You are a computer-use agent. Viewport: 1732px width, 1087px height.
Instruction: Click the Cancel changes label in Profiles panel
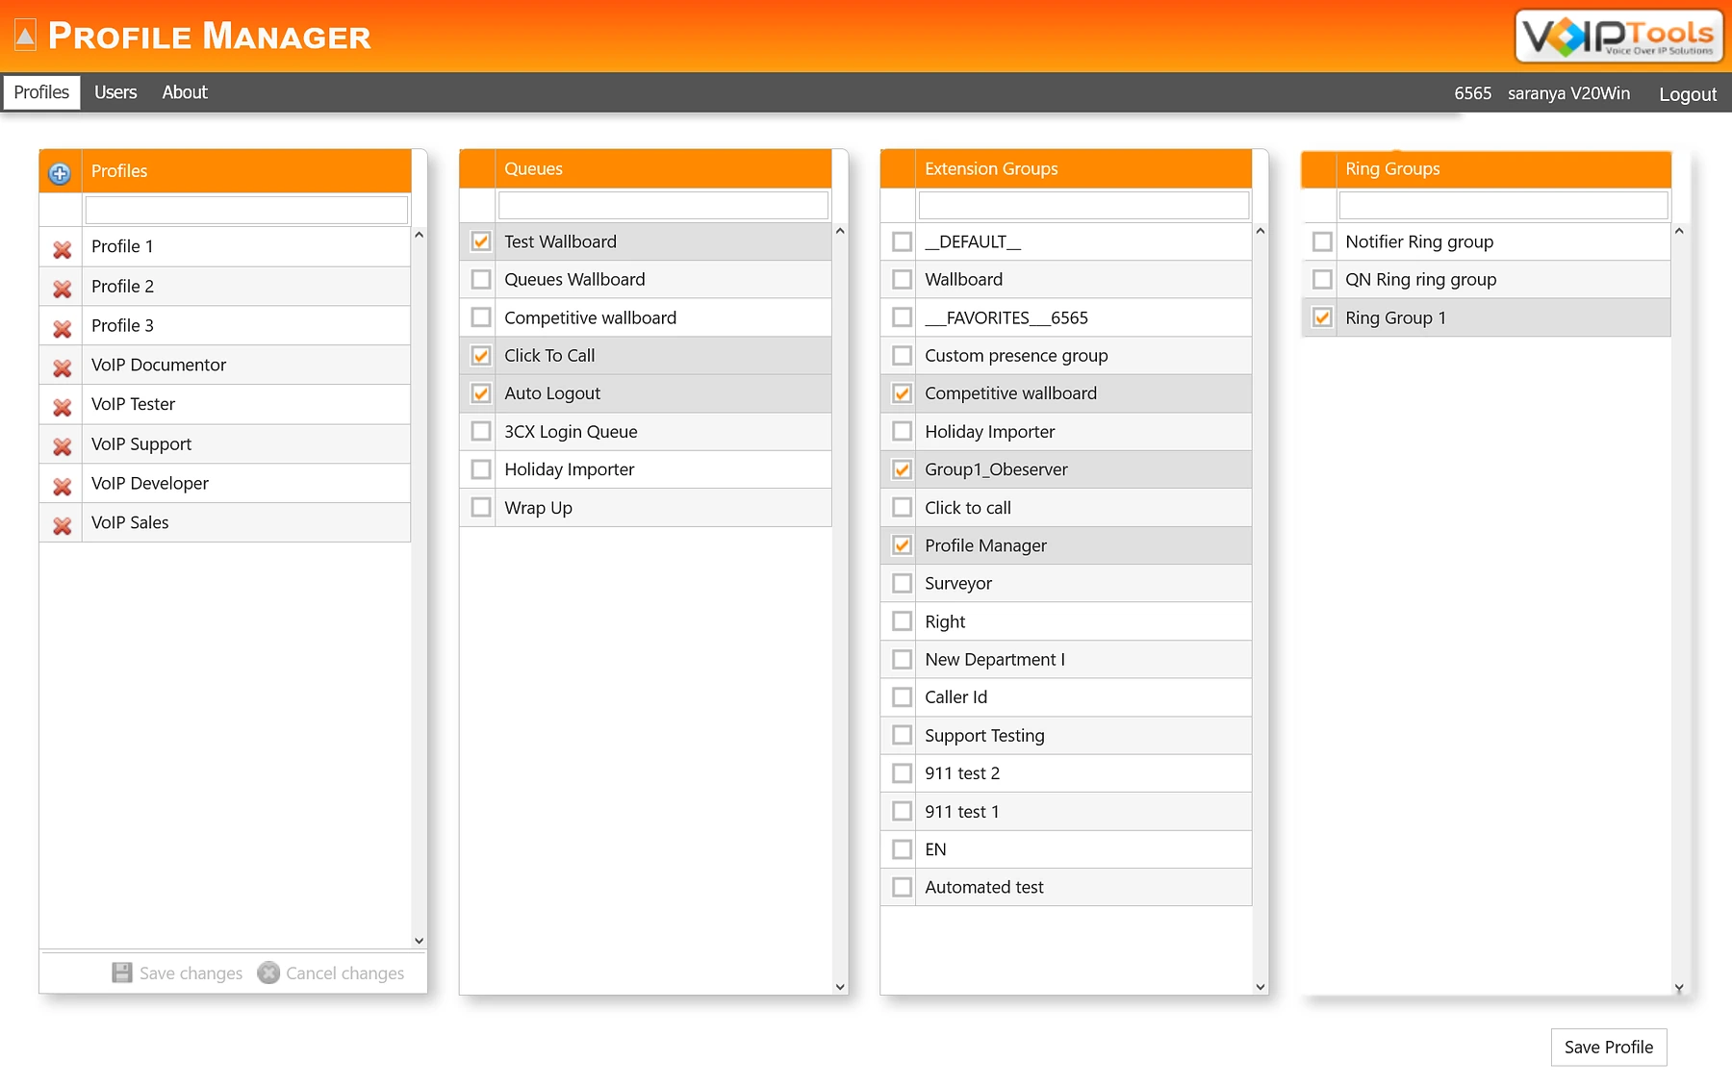(x=344, y=973)
